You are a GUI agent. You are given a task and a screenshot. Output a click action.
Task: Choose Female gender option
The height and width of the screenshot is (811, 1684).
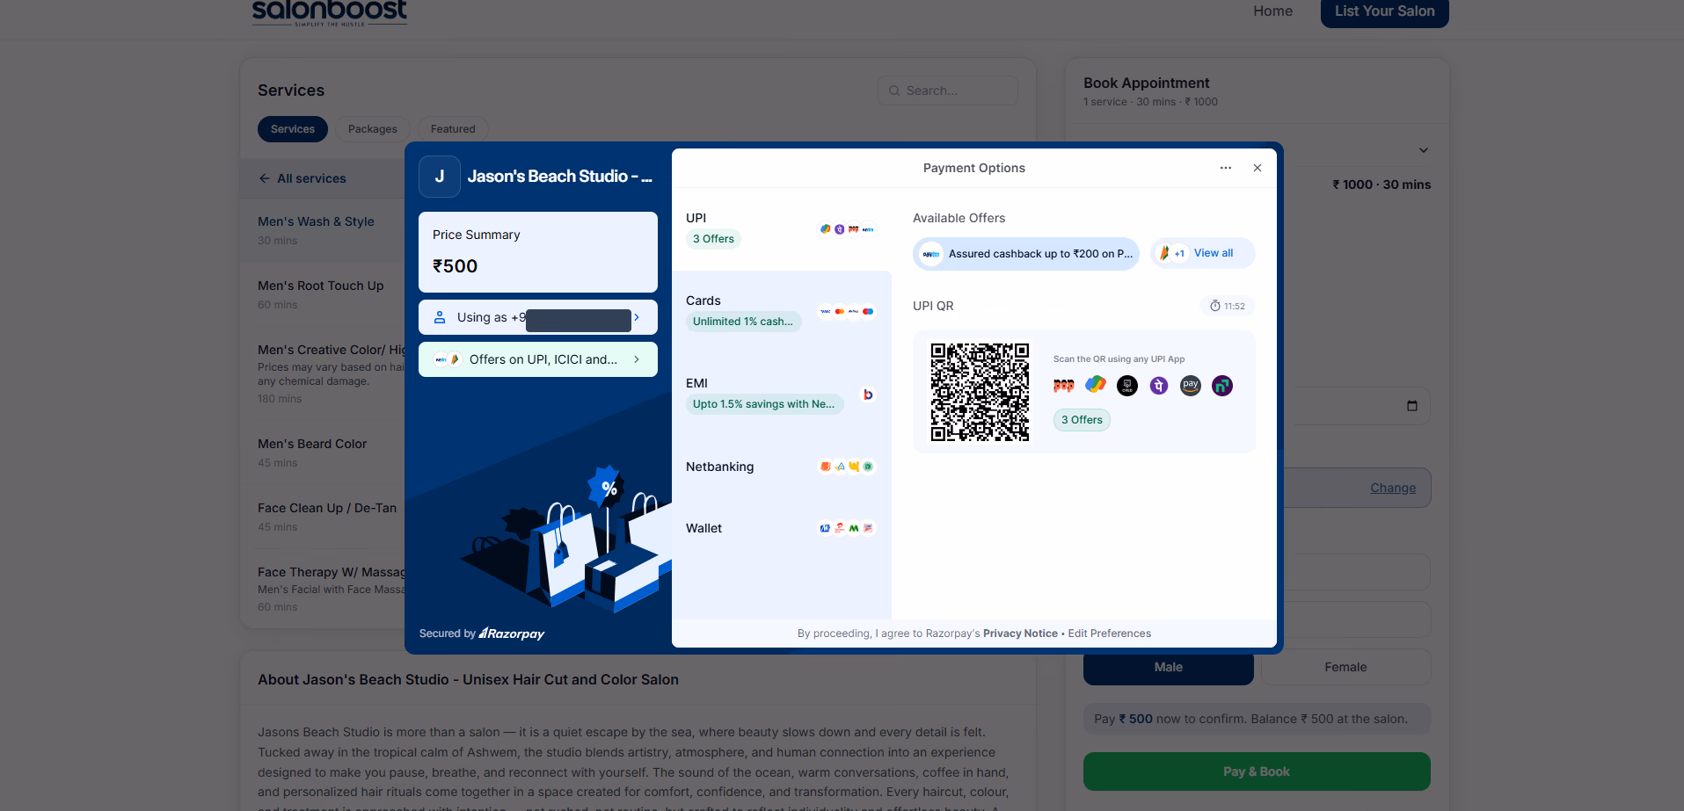pyautogui.click(x=1345, y=667)
